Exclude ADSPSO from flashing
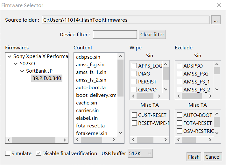This screenshot has width=226, height=165. click(x=180, y=66)
